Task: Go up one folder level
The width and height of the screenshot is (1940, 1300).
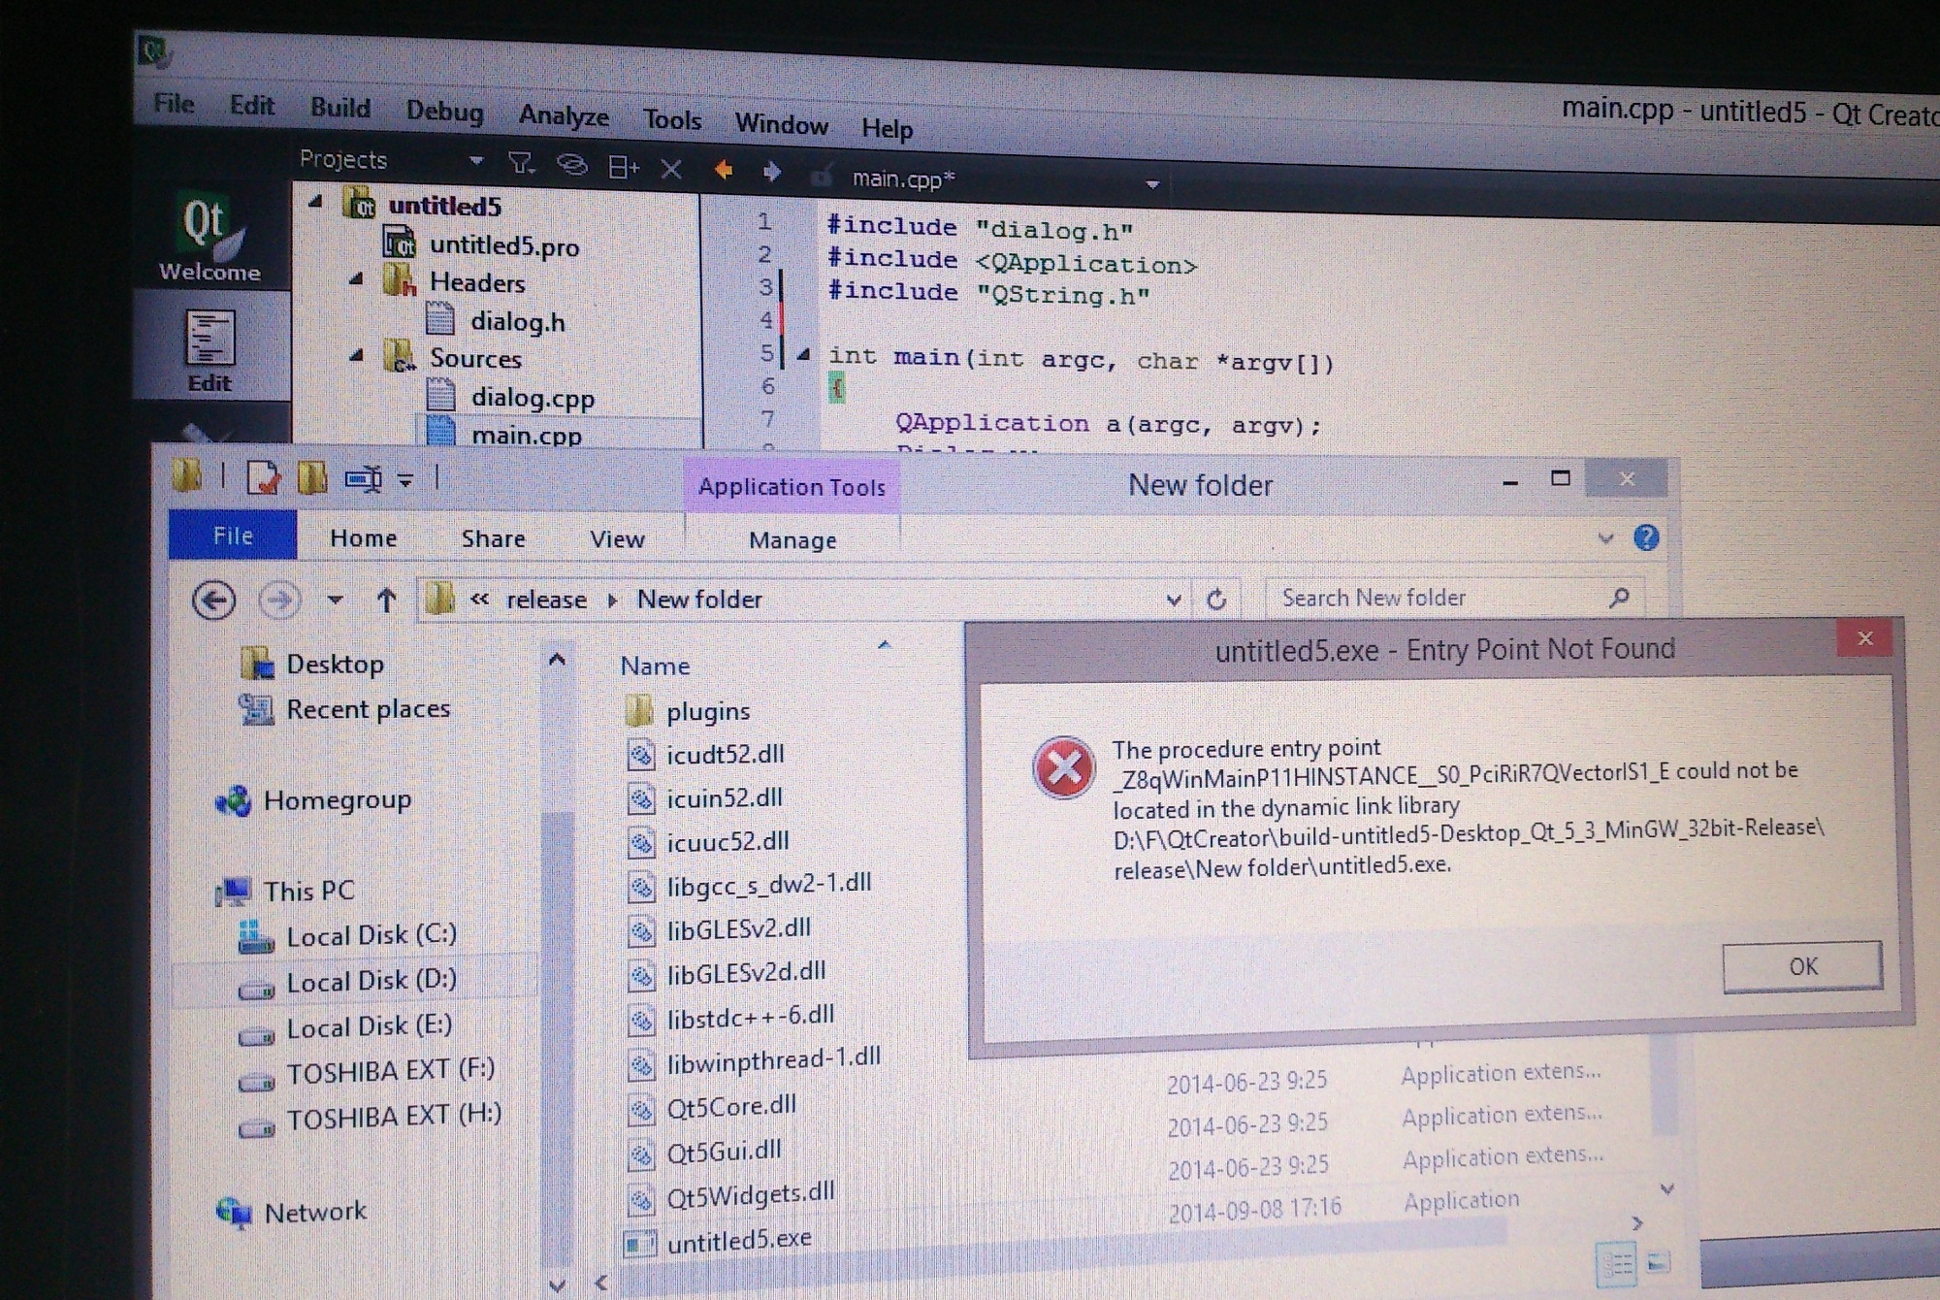Action: pos(386,600)
